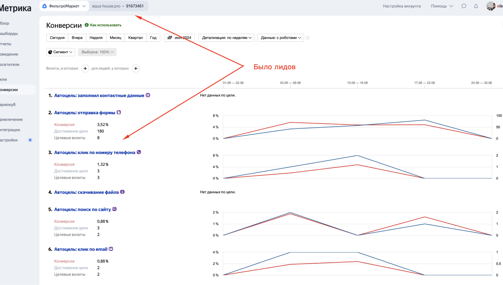Click email icon beside email click goal

coord(111,249)
